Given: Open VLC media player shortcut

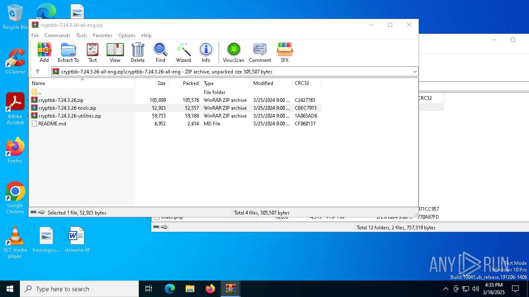Looking at the screenshot, I should 15,243.
